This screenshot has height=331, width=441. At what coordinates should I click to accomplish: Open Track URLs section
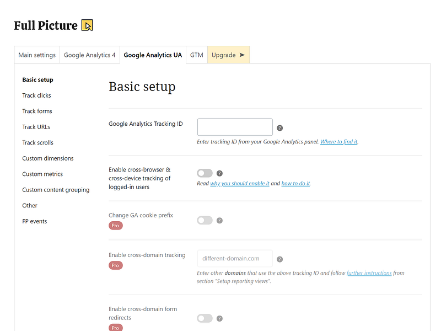click(36, 127)
